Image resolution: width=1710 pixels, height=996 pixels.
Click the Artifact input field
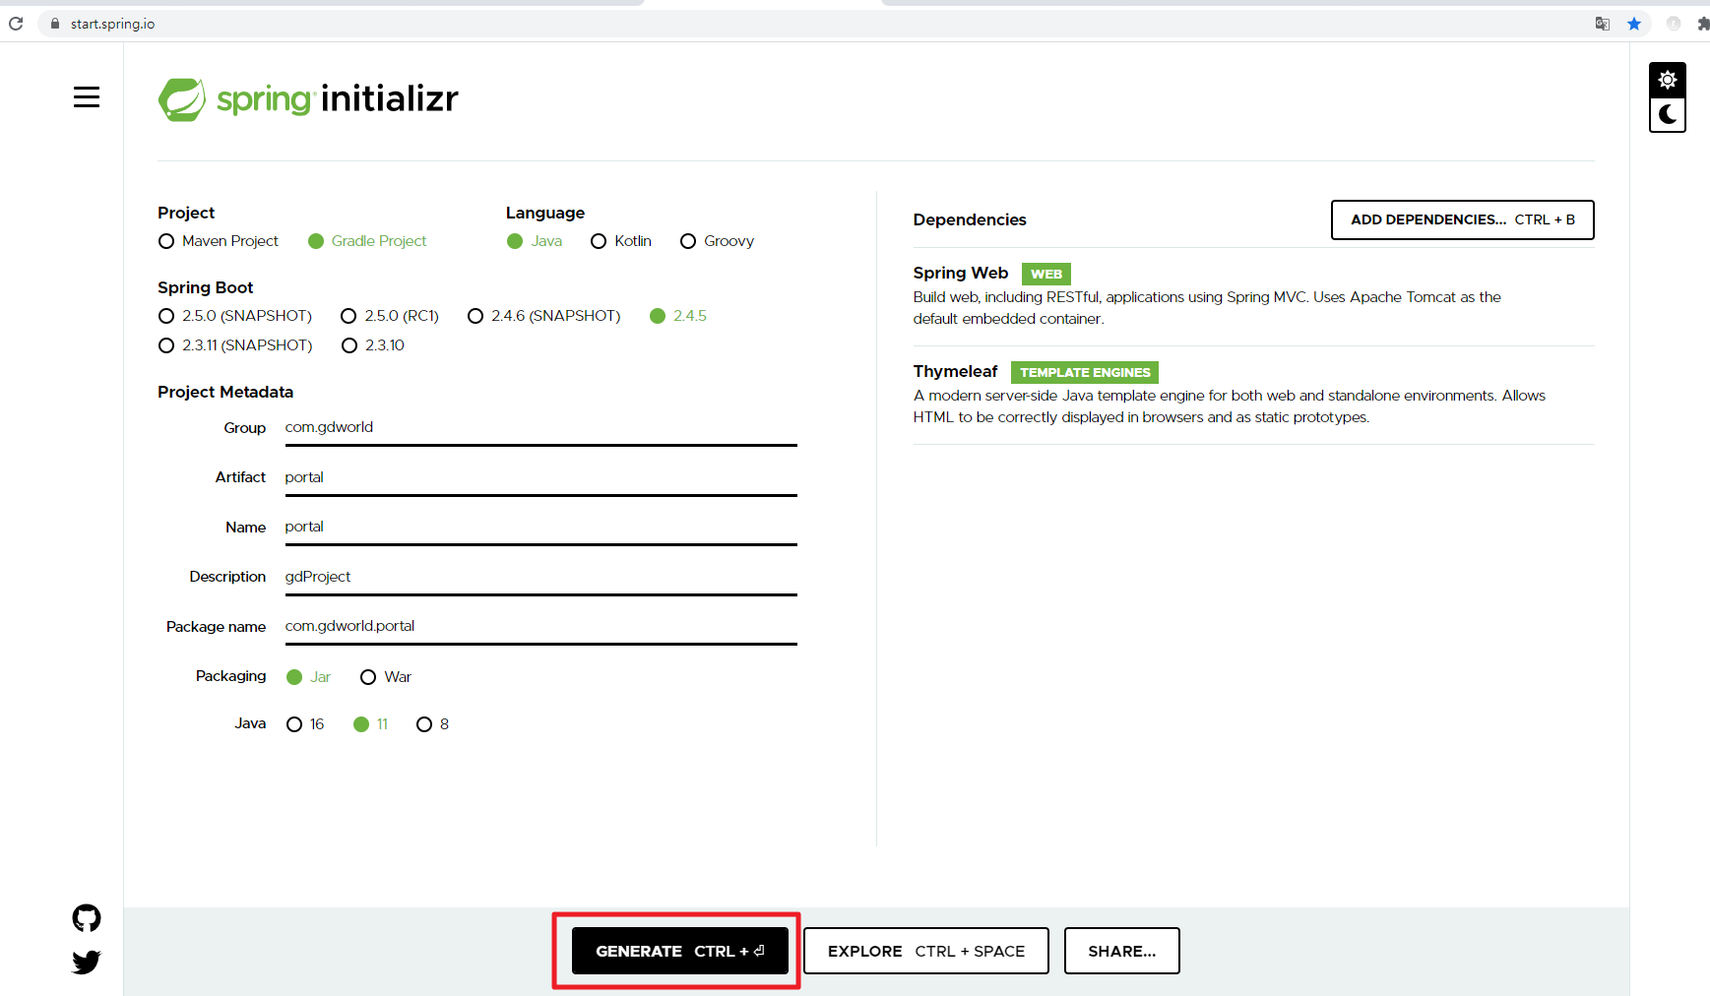540,478
